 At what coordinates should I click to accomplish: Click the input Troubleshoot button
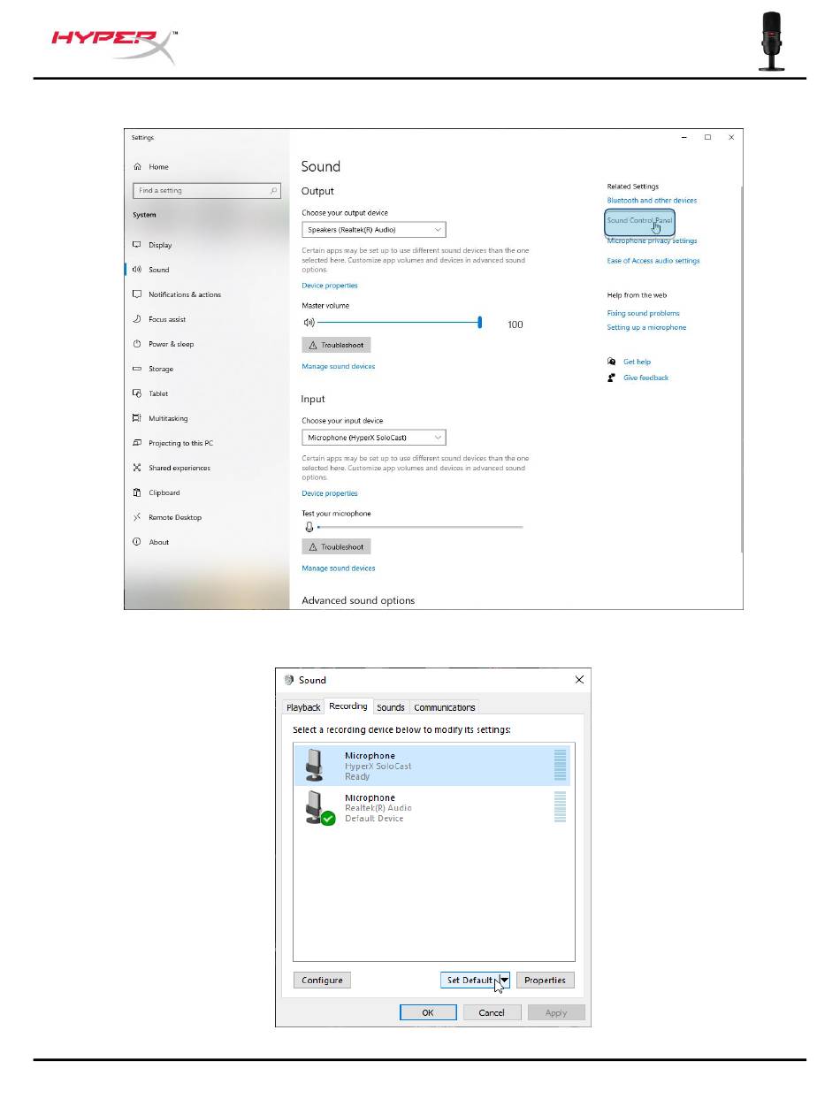[x=336, y=547]
